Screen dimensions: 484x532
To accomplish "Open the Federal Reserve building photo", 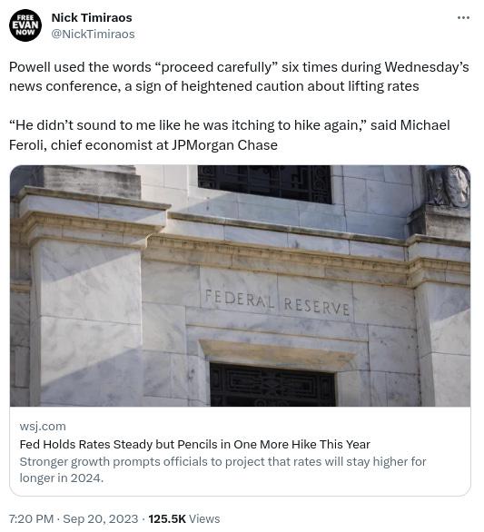I will pos(240,286).
